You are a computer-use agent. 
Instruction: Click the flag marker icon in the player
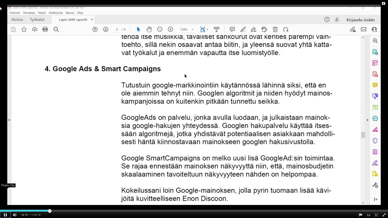pos(360,215)
